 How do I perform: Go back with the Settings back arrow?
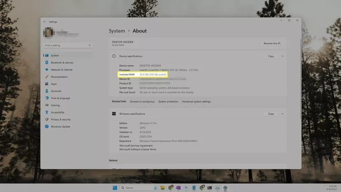pos(45,22)
